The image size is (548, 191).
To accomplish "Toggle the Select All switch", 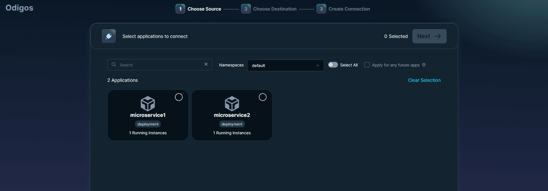I will [x=333, y=65].
